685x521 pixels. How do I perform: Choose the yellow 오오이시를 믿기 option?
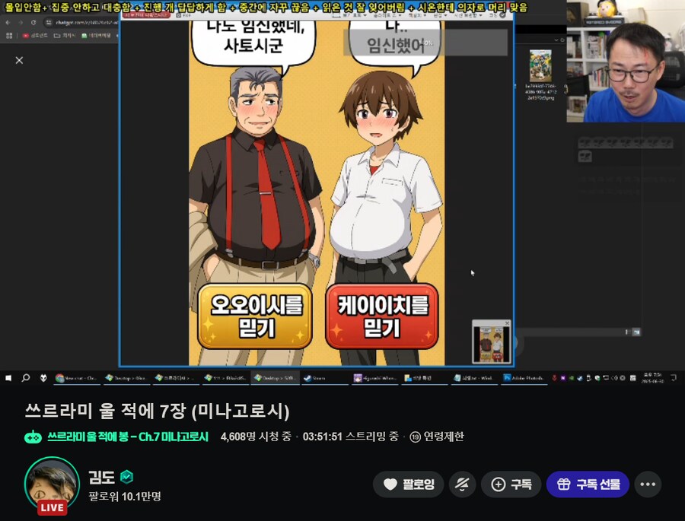[254, 316]
